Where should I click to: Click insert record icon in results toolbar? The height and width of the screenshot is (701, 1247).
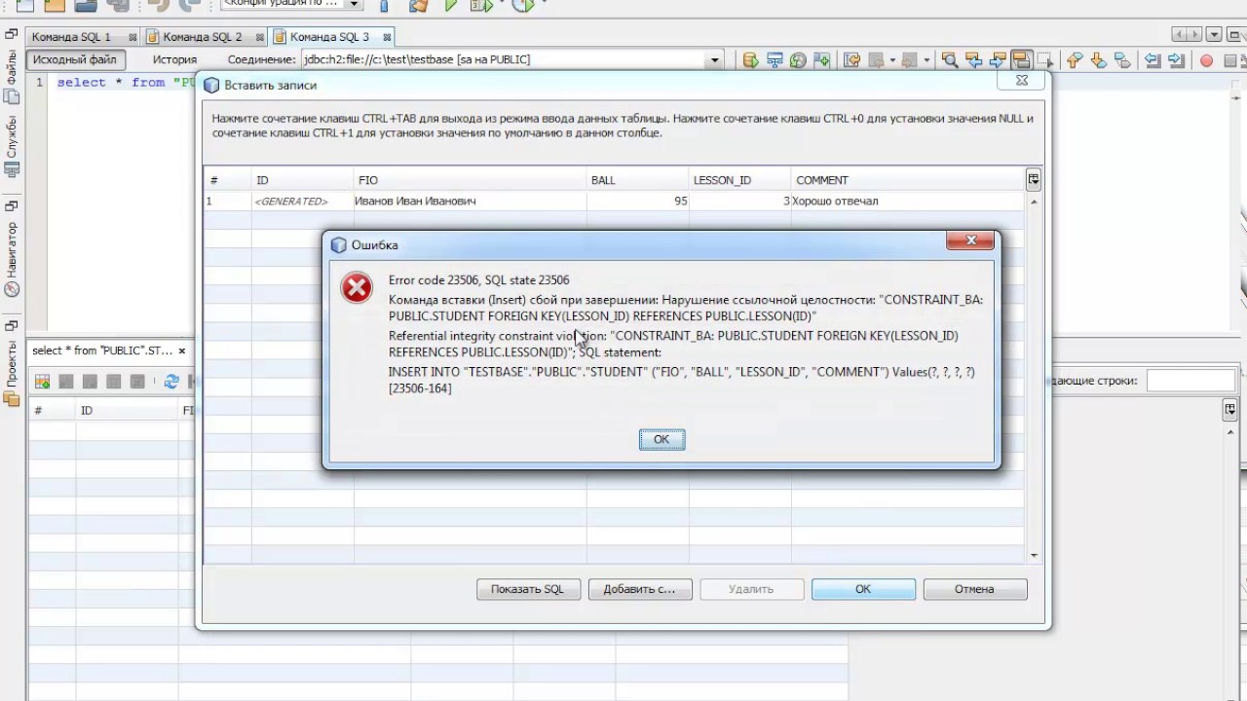pos(42,382)
